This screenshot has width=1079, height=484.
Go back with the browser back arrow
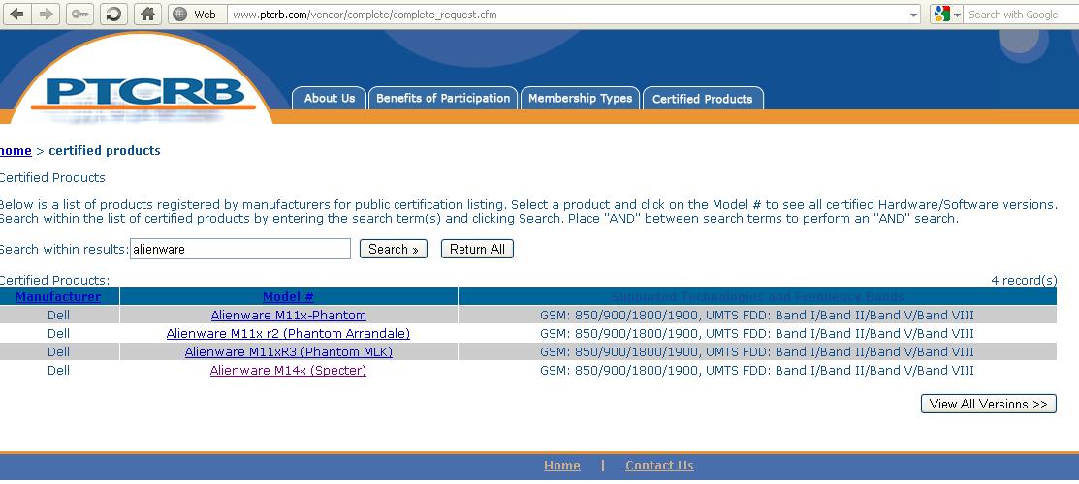(x=16, y=14)
